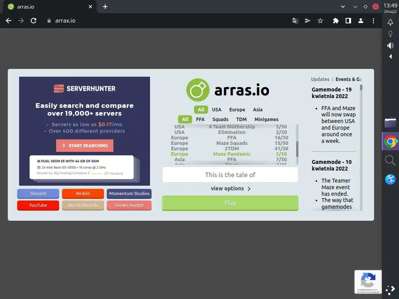Open the Chrome three-dot menu
The height and width of the screenshot is (299, 399).
tap(373, 21)
